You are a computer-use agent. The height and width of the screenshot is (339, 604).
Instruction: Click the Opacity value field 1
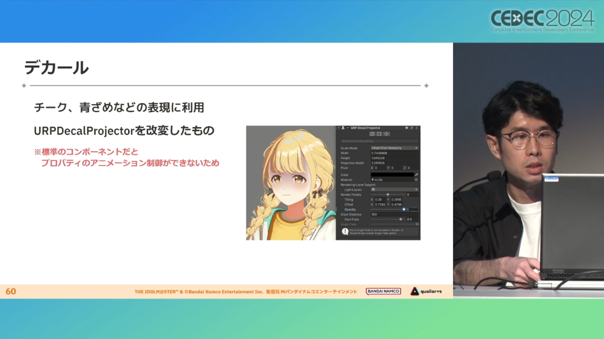click(412, 209)
